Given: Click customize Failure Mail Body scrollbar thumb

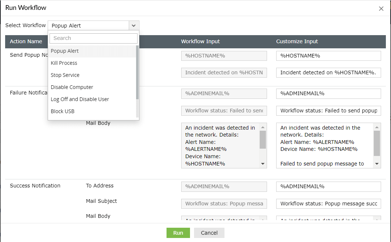Looking at the screenshot, I should pos(377,144).
